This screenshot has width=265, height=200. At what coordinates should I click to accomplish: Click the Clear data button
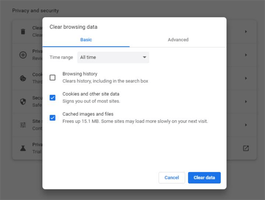coord(204,178)
